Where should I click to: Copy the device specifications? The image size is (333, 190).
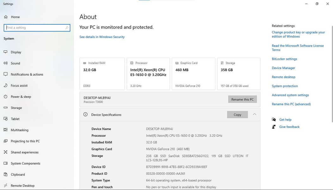point(237,115)
